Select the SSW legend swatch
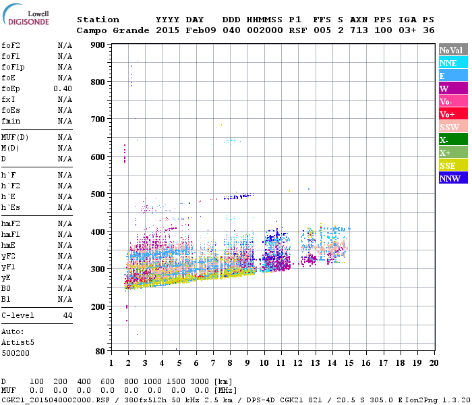Image resolution: width=472 pixels, height=405 pixels. tap(453, 127)
